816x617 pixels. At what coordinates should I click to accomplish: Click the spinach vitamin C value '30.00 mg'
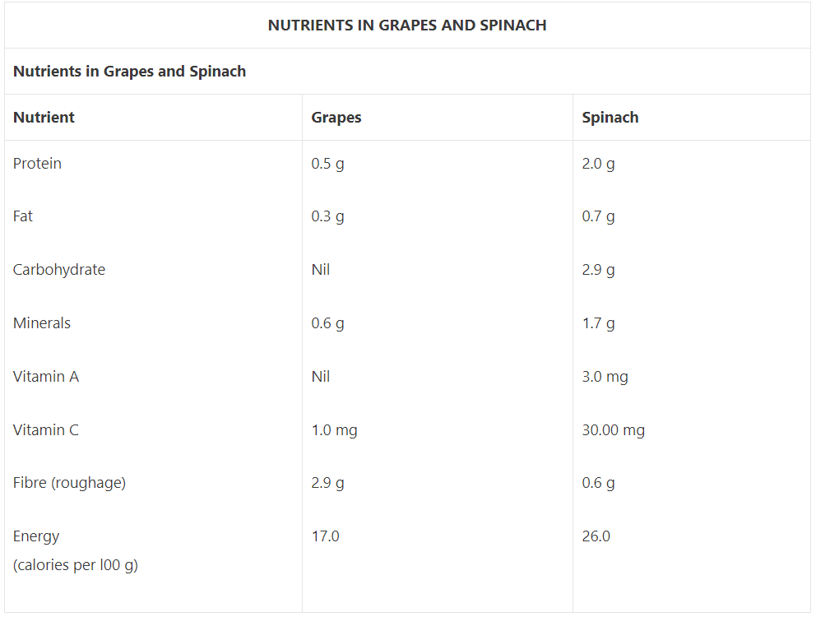click(x=613, y=430)
